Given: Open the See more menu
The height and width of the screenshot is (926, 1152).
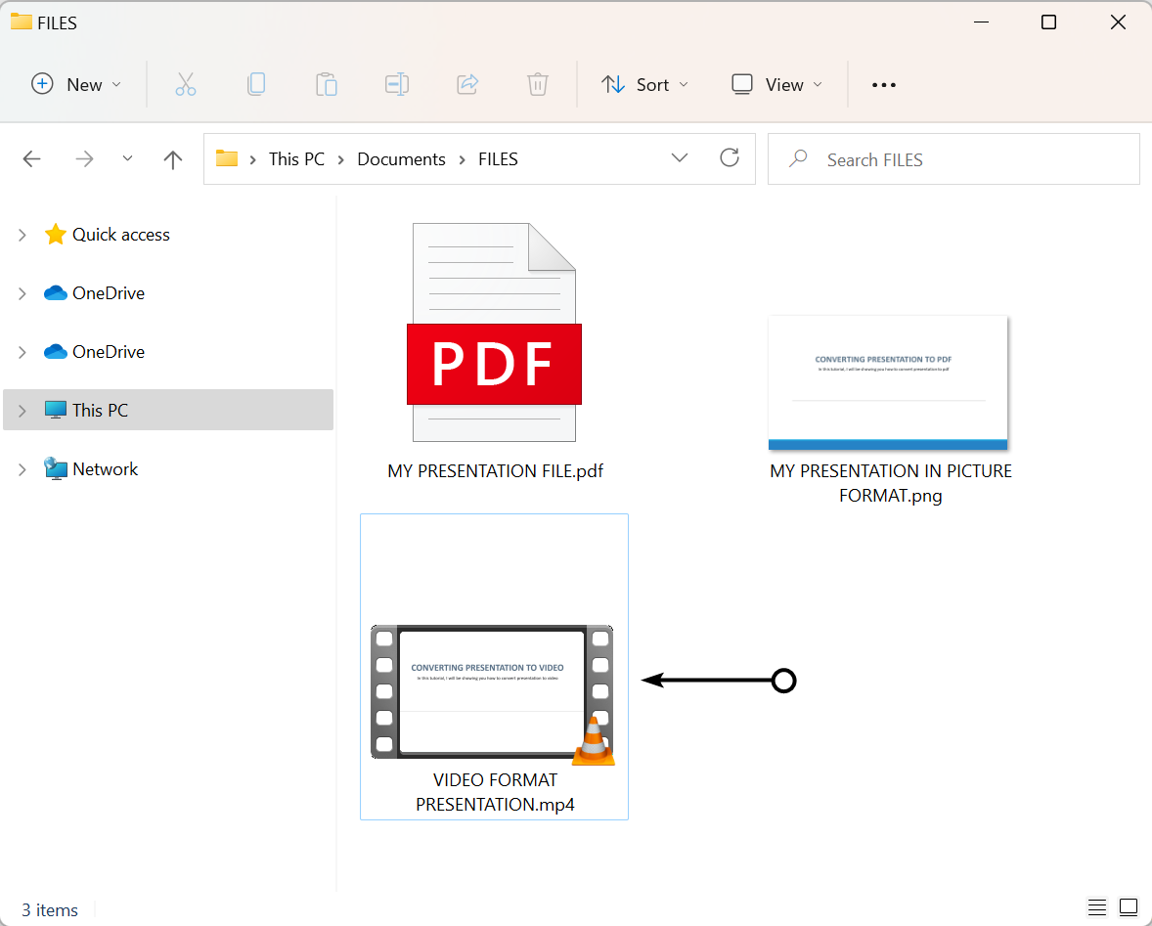Looking at the screenshot, I should tap(883, 84).
